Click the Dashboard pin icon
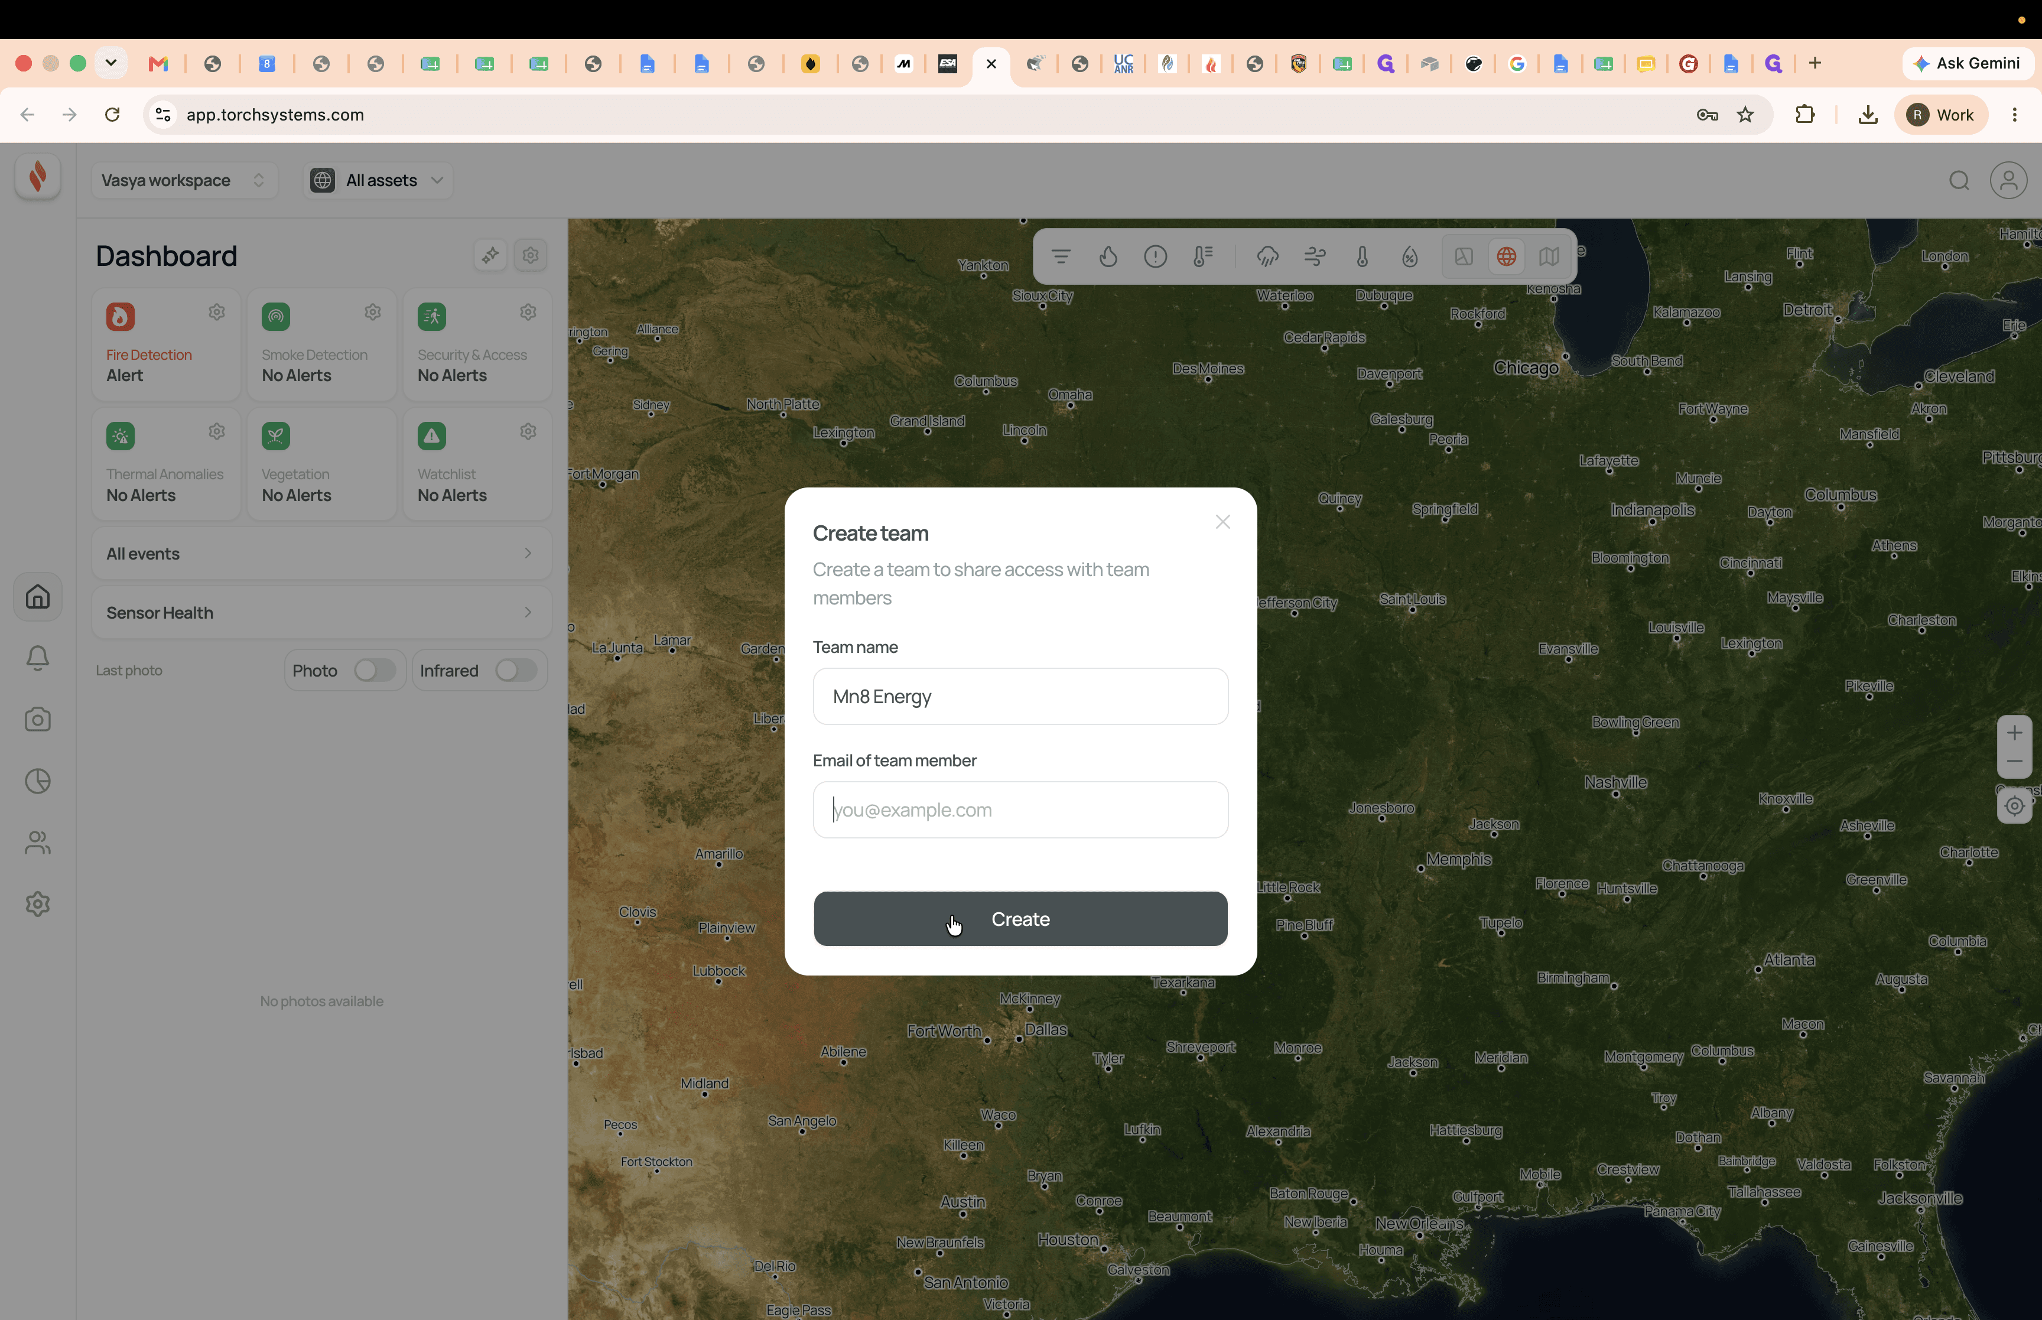2042x1320 pixels. pos(490,255)
